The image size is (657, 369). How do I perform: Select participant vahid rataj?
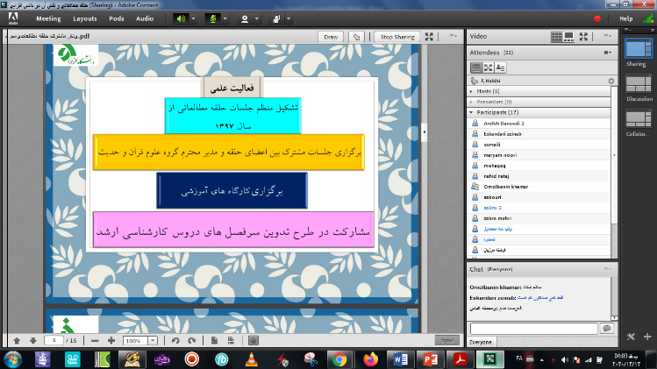539,176
